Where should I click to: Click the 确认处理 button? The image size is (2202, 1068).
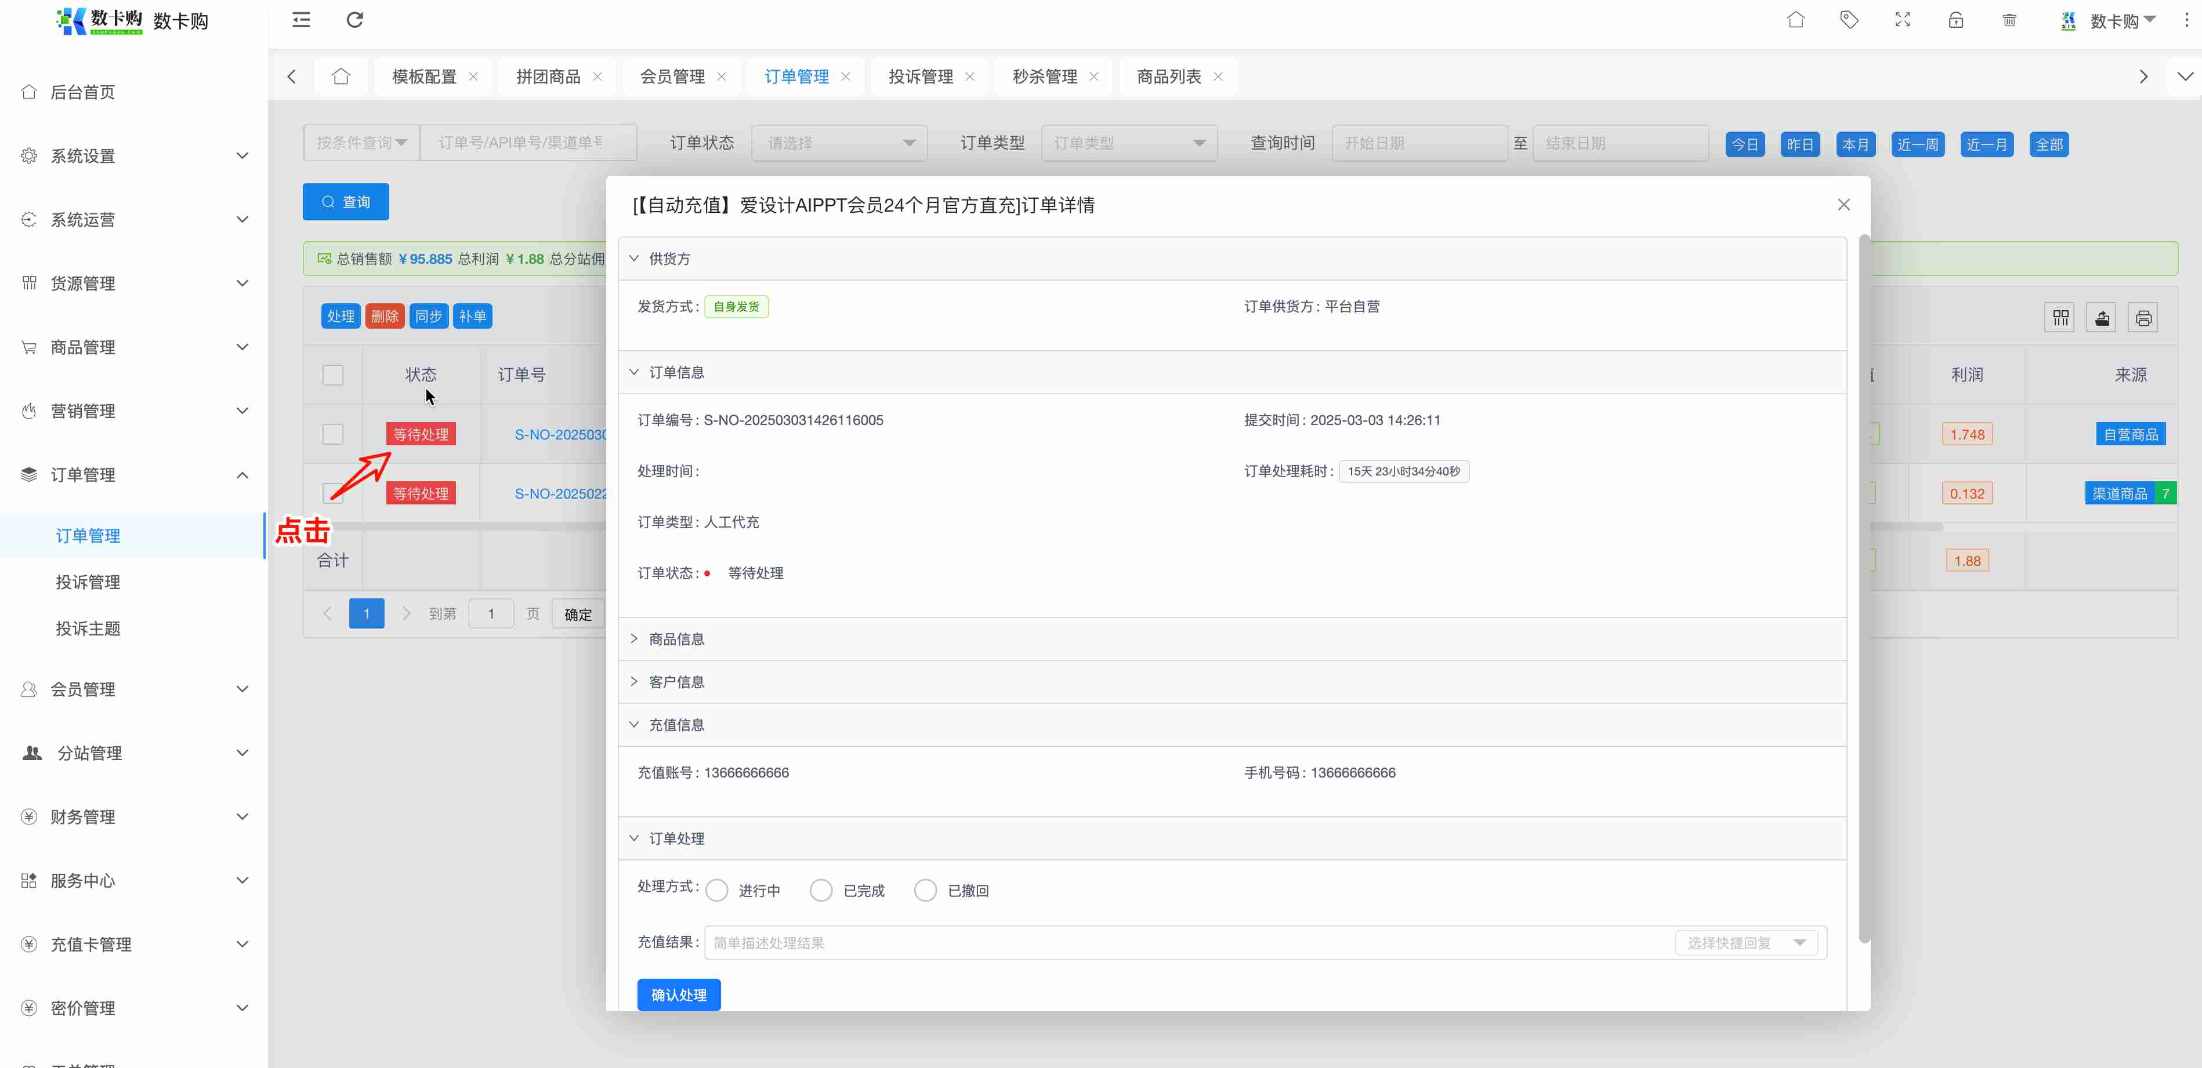[679, 994]
